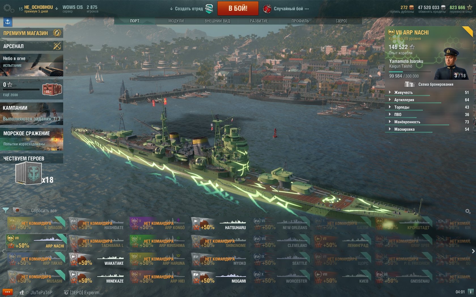Image resolution: width=476 pixels, height=297 pixels.
Task: Switch to the РАЗВИТИЕ tab
Action: [x=259, y=21]
